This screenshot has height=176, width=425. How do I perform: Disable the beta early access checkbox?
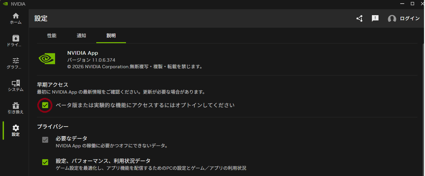(45, 105)
